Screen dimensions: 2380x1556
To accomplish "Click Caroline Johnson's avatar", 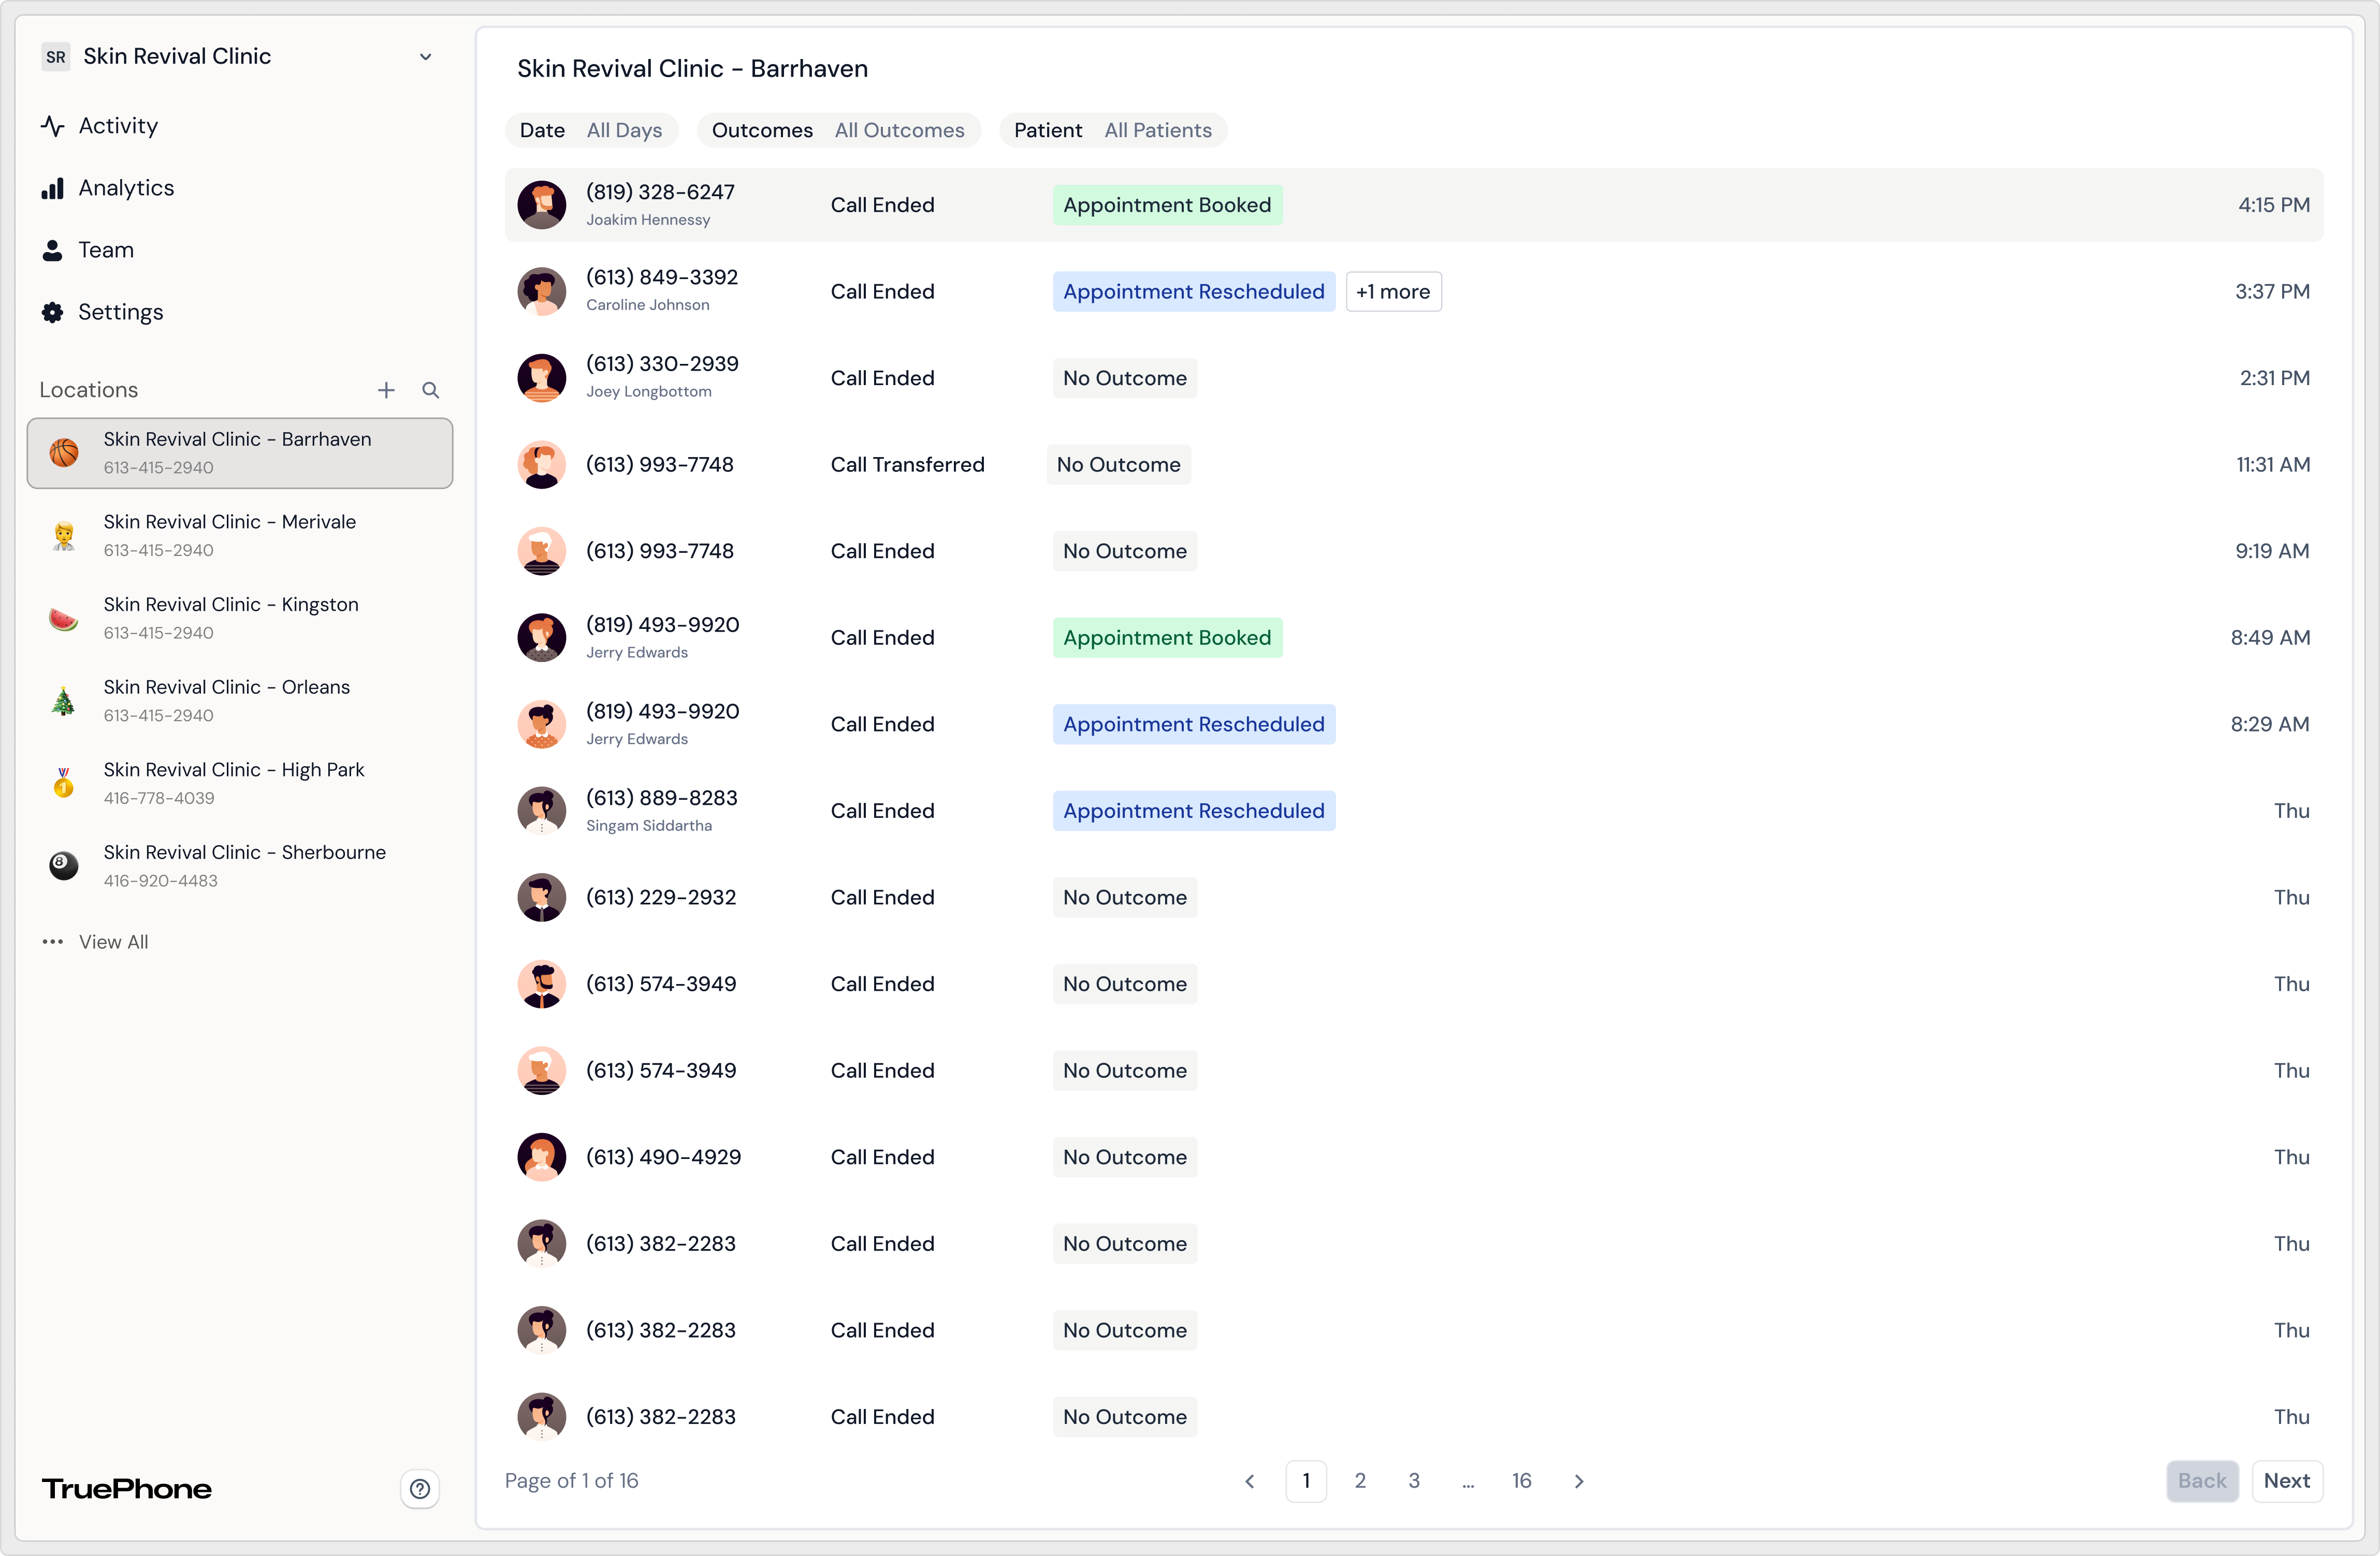I will point(542,292).
